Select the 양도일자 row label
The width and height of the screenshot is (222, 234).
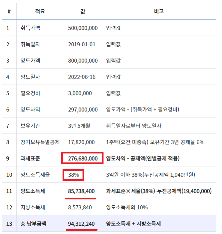coord(30,77)
